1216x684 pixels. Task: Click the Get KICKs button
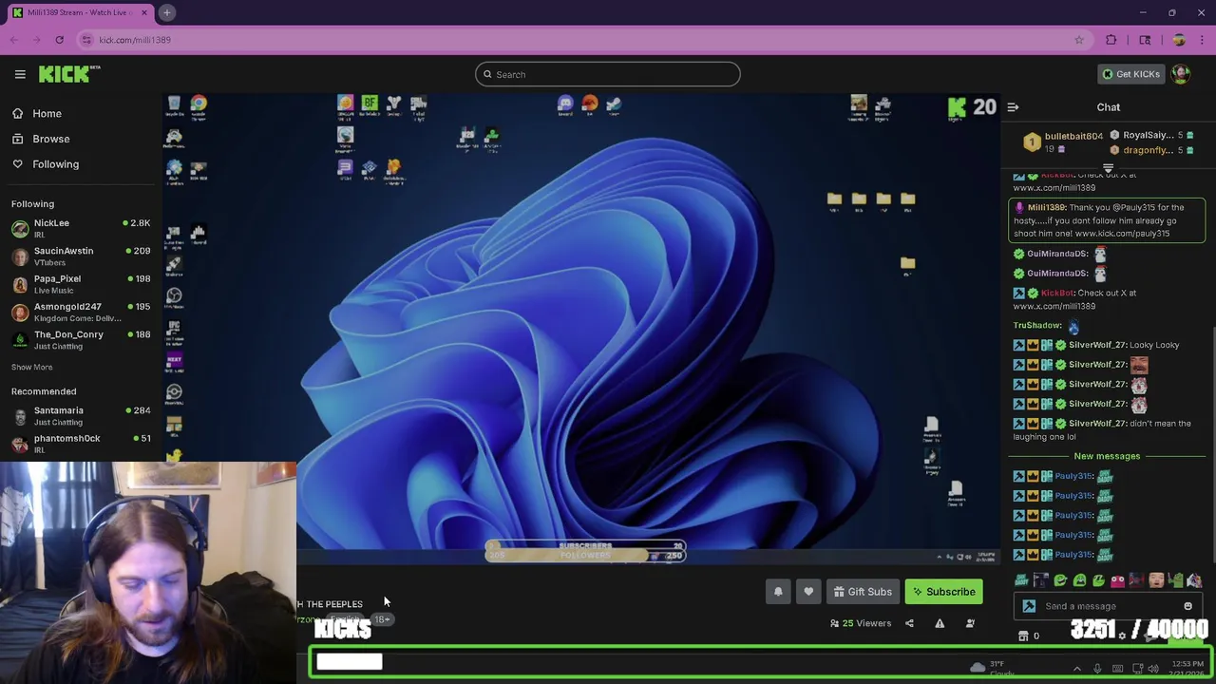1130,74
